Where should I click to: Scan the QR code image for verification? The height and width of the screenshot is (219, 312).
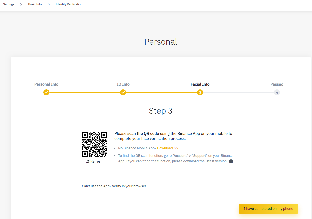(94, 144)
